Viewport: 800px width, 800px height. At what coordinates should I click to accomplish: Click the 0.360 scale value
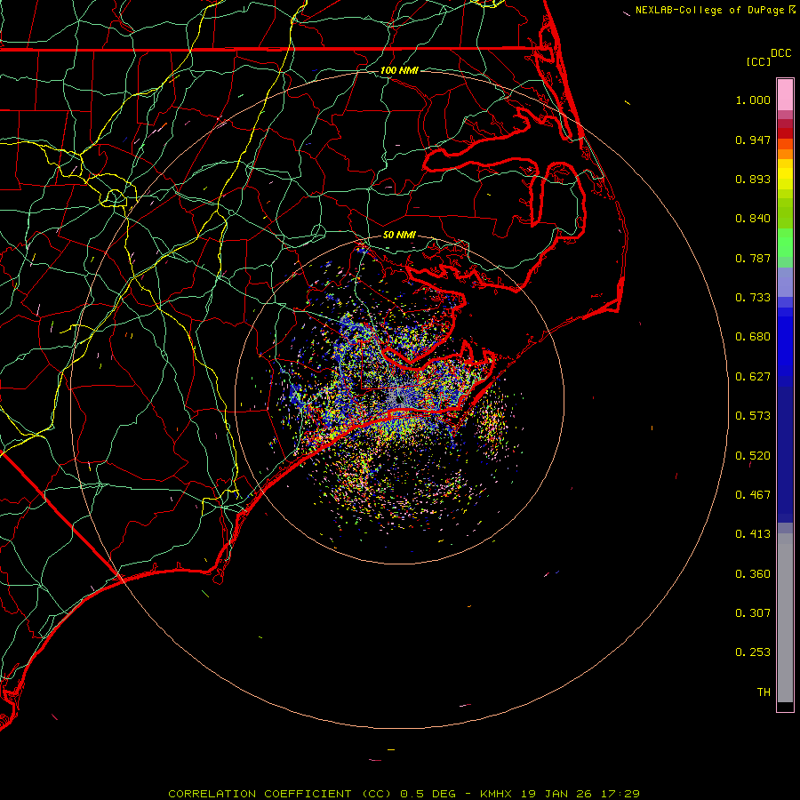click(753, 574)
